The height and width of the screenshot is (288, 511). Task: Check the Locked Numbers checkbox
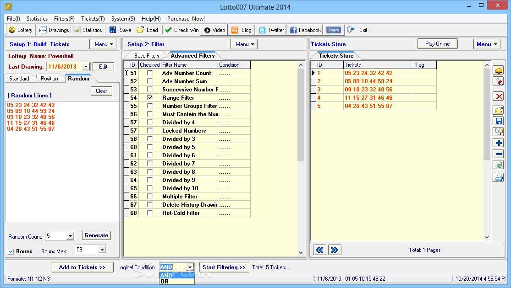click(x=150, y=130)
